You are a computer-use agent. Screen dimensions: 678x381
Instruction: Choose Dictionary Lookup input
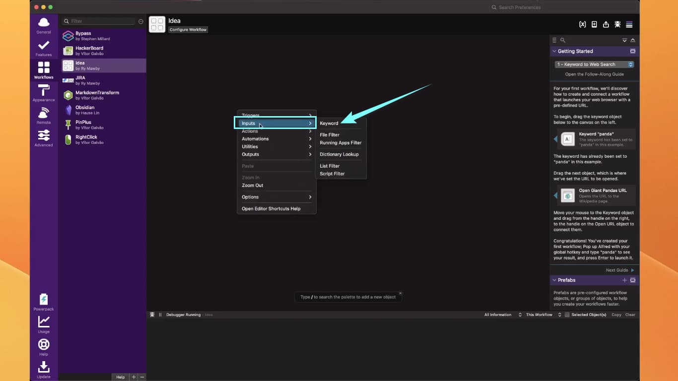coord(341,154)
